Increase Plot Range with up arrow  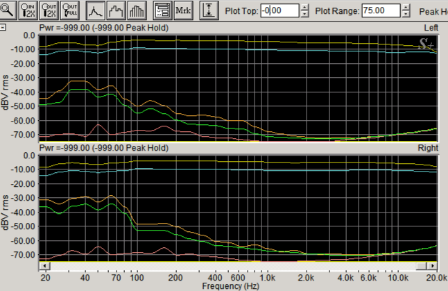(406, 7)
